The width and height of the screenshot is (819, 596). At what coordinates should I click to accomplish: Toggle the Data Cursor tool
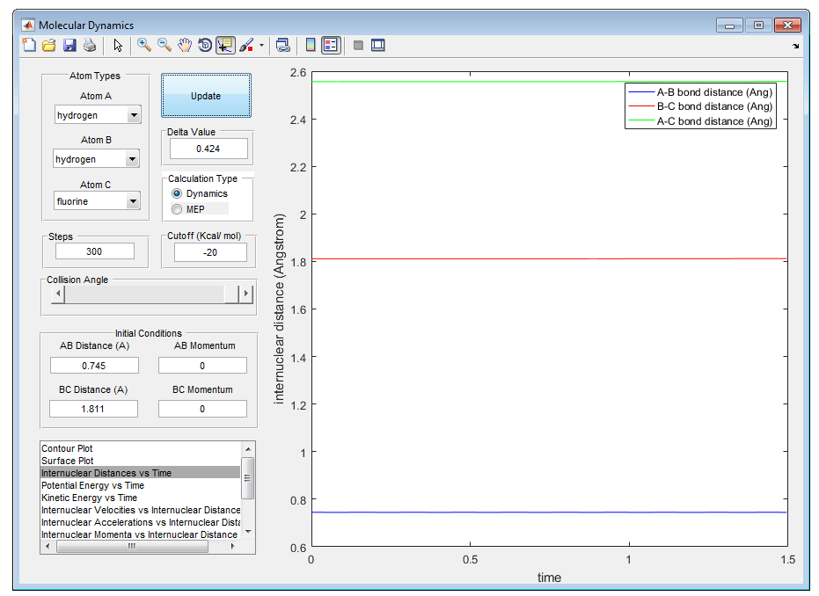(x=225, y=46)
